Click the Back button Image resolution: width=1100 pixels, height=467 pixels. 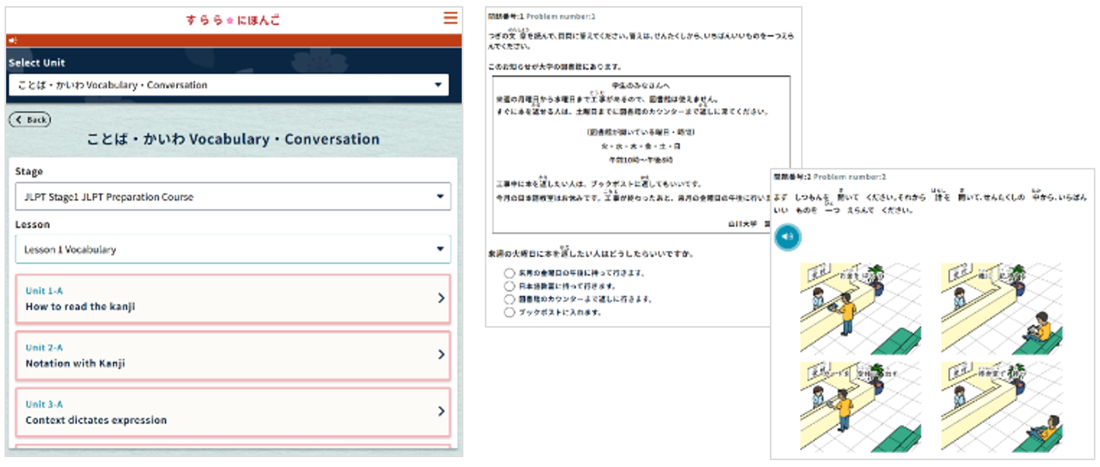[30, 120]
